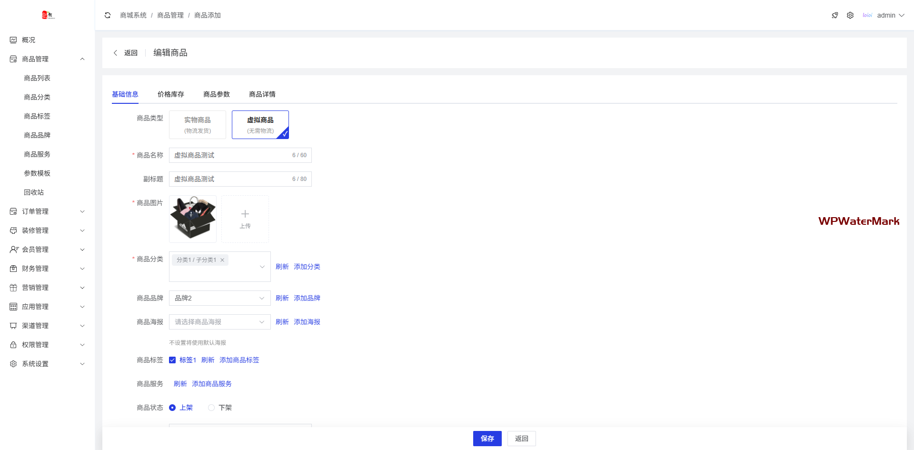Remove the 分类1 / 子分类1 category tag
914x450 pixels.
(222, 260)
